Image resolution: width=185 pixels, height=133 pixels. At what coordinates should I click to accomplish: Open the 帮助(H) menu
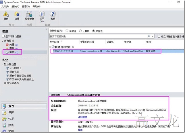(36, 7)
